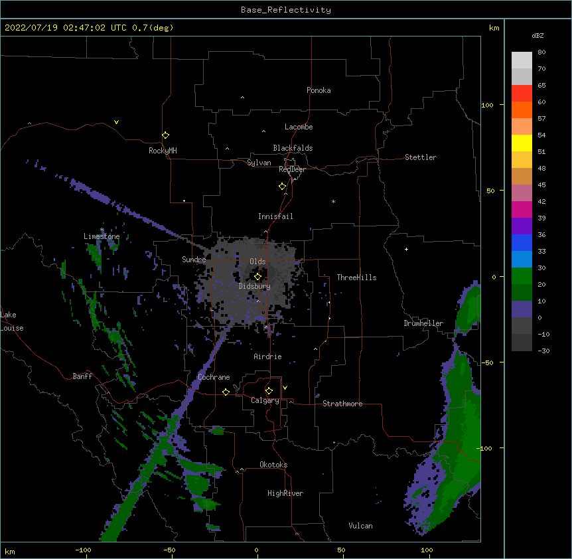572x559 pixels.
Task: Click the yellow diamond marker below Cochrane
Action: (x=226, y=392)
